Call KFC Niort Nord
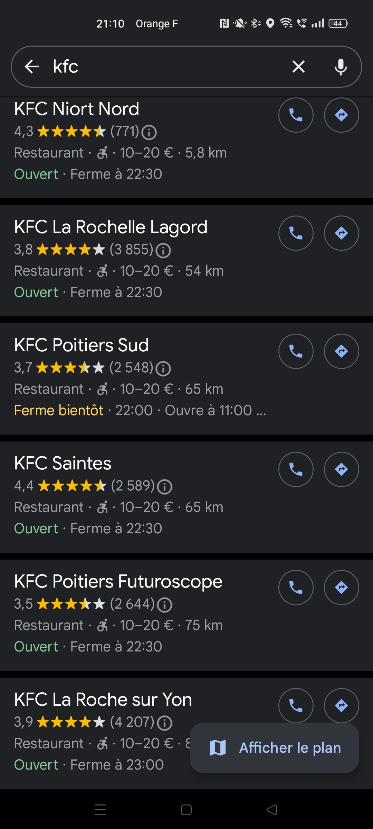373x829 pixels. 296,115
